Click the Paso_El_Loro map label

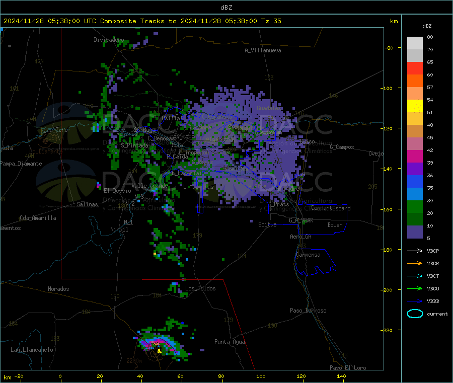pos(348,368)
